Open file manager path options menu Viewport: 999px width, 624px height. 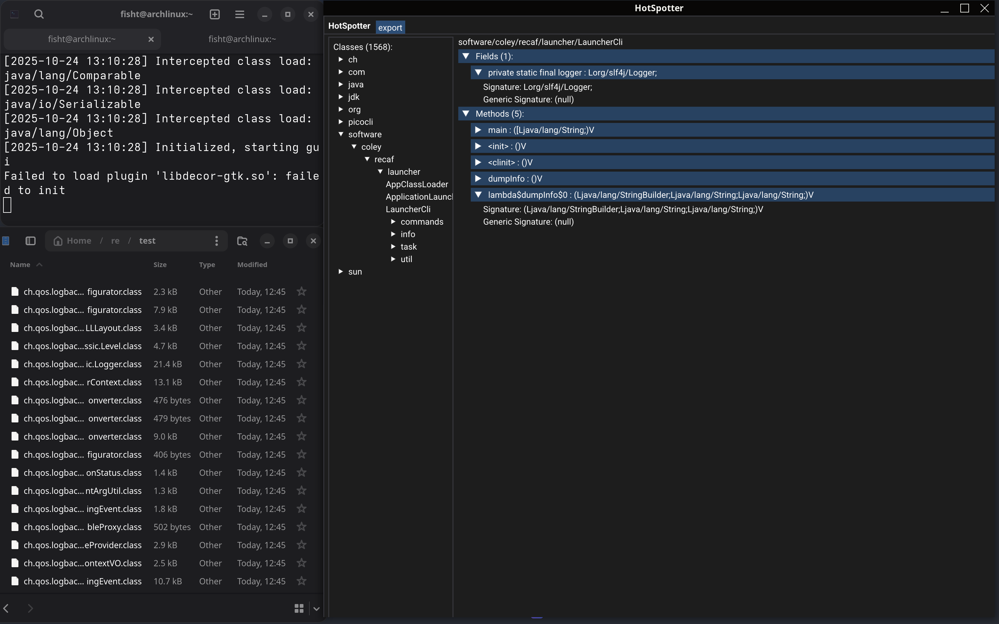[x=216, y=241]
